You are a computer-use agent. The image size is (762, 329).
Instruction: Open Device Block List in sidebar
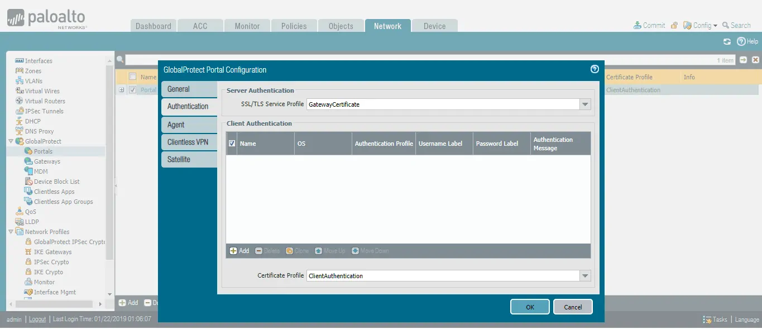56,182
